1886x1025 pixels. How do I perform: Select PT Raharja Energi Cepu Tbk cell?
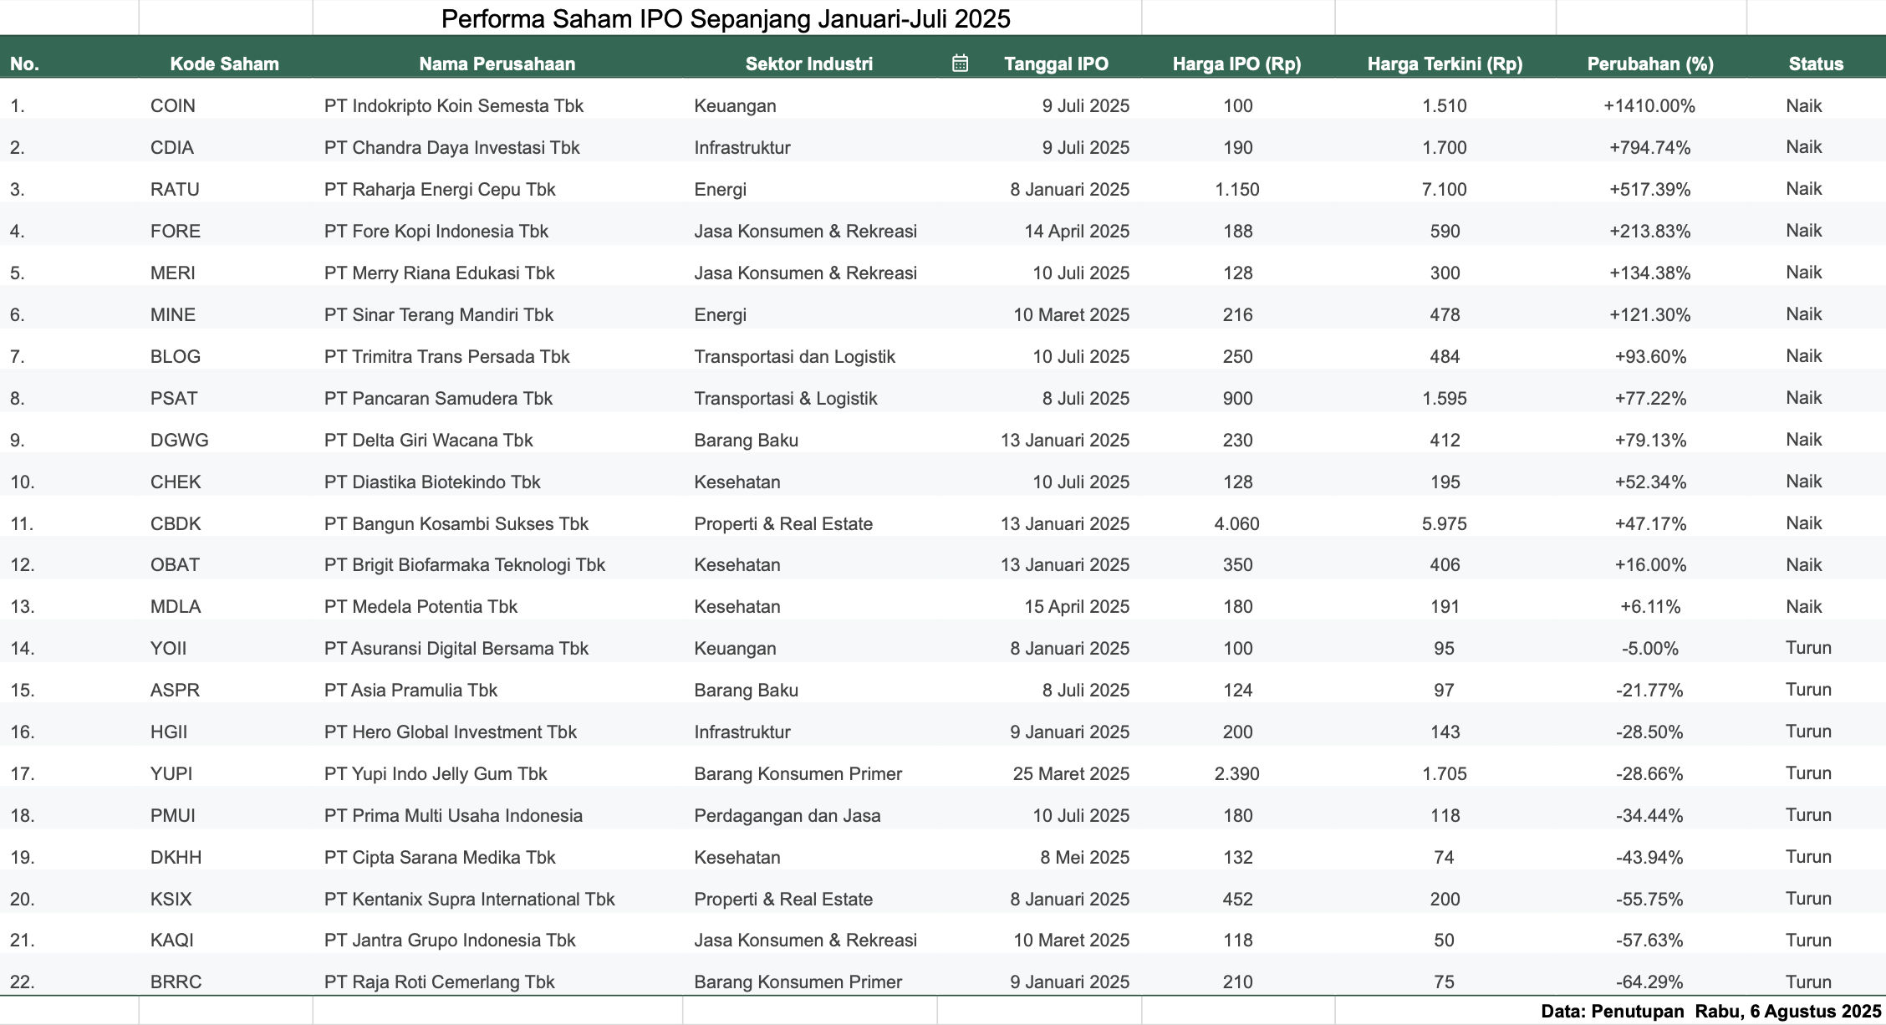[440, 189]
